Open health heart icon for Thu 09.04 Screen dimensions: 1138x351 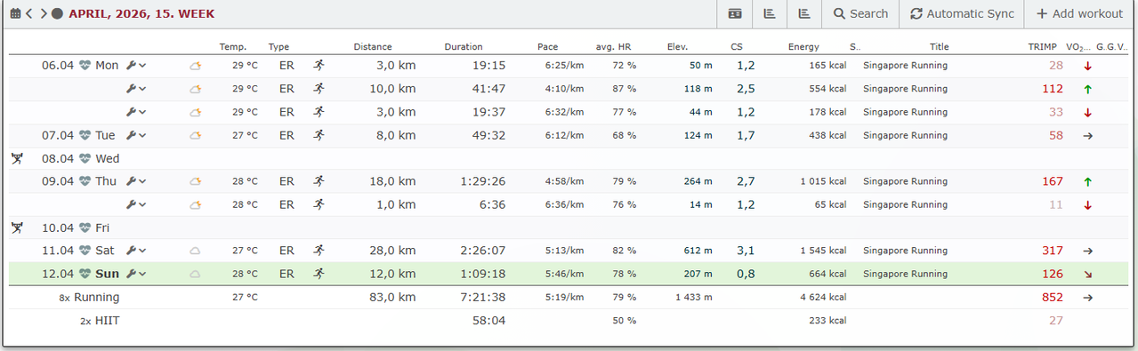coord(85,180)
